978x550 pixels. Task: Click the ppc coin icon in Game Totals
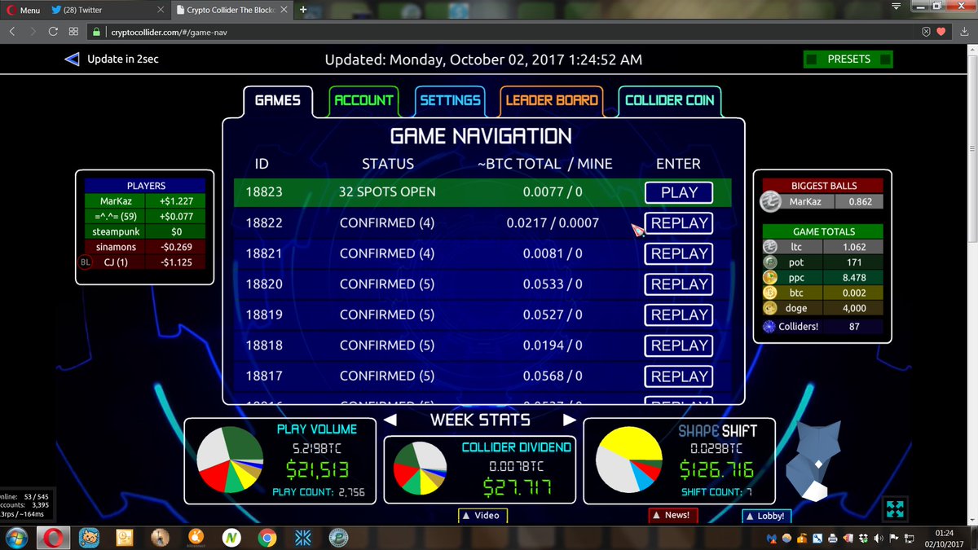770,278
